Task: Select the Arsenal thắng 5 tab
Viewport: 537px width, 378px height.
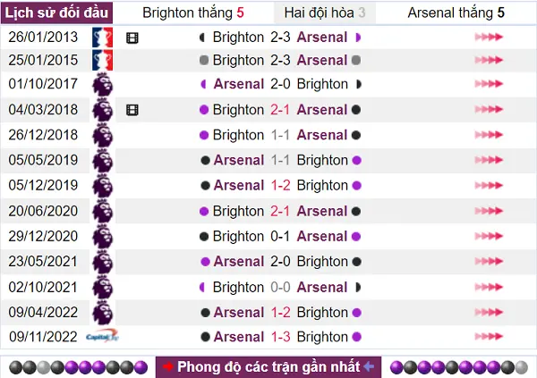Action: [x=456, y=13]
